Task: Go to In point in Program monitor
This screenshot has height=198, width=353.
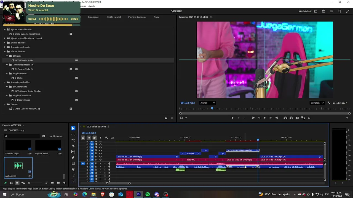Action: [x=253, y=118]
